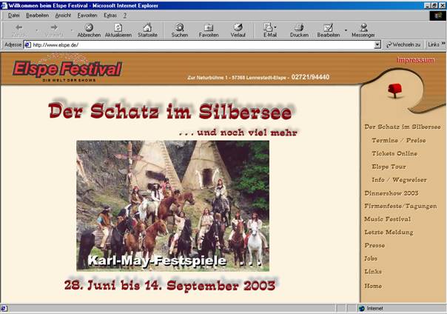Click the phone number 02721/94440
The height and width of the screenshot is (314, 447).
pos(310,77)
